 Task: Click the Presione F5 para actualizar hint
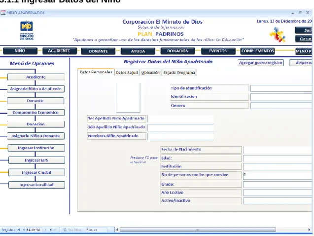point(144,160)
